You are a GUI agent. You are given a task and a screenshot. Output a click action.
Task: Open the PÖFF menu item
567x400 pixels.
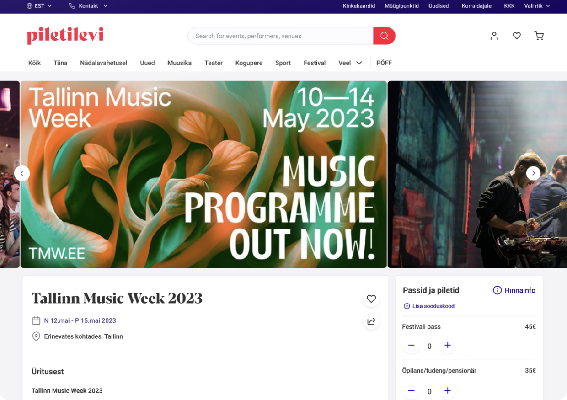[x=384, y=63]
